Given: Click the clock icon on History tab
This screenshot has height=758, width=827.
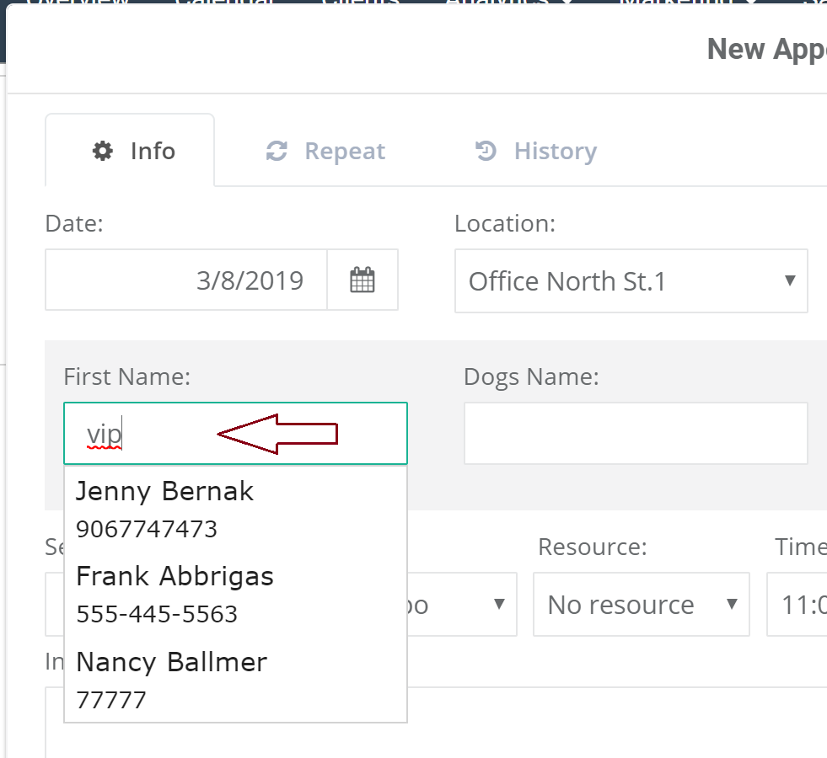Looking at the screenshot, I should pyautogui.click(x=486, y=151).
